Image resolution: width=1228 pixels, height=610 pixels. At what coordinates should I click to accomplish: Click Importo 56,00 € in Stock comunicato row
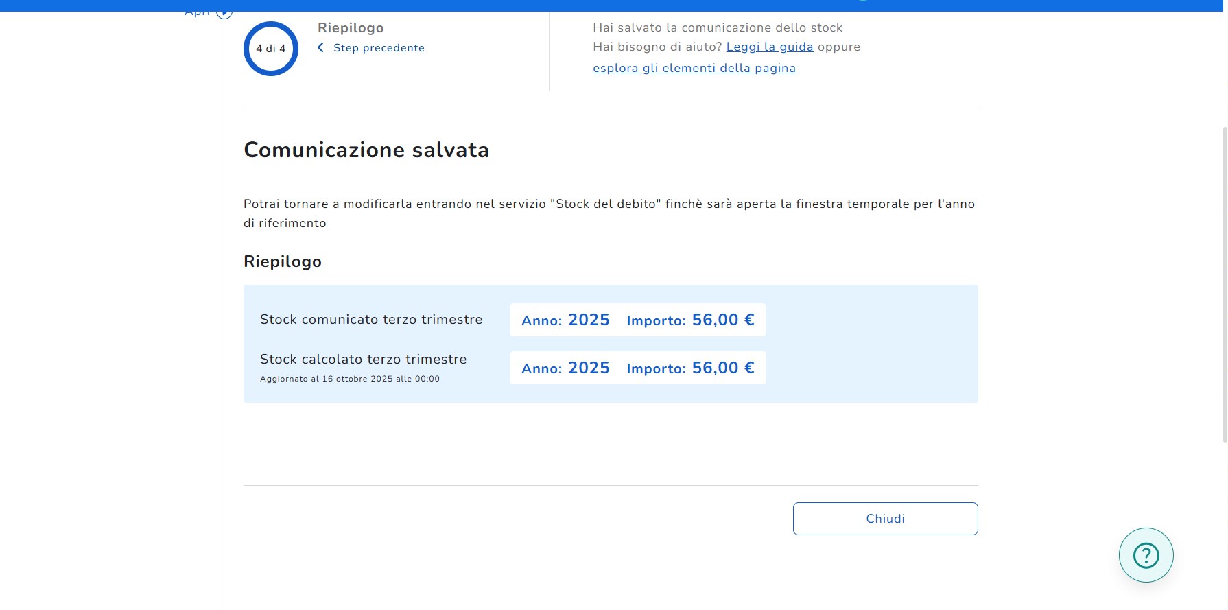pos(690,320)
